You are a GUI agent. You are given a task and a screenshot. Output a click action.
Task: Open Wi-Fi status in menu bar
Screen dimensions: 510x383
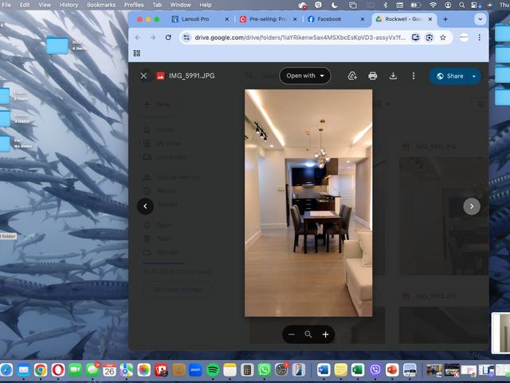[433, 5]
